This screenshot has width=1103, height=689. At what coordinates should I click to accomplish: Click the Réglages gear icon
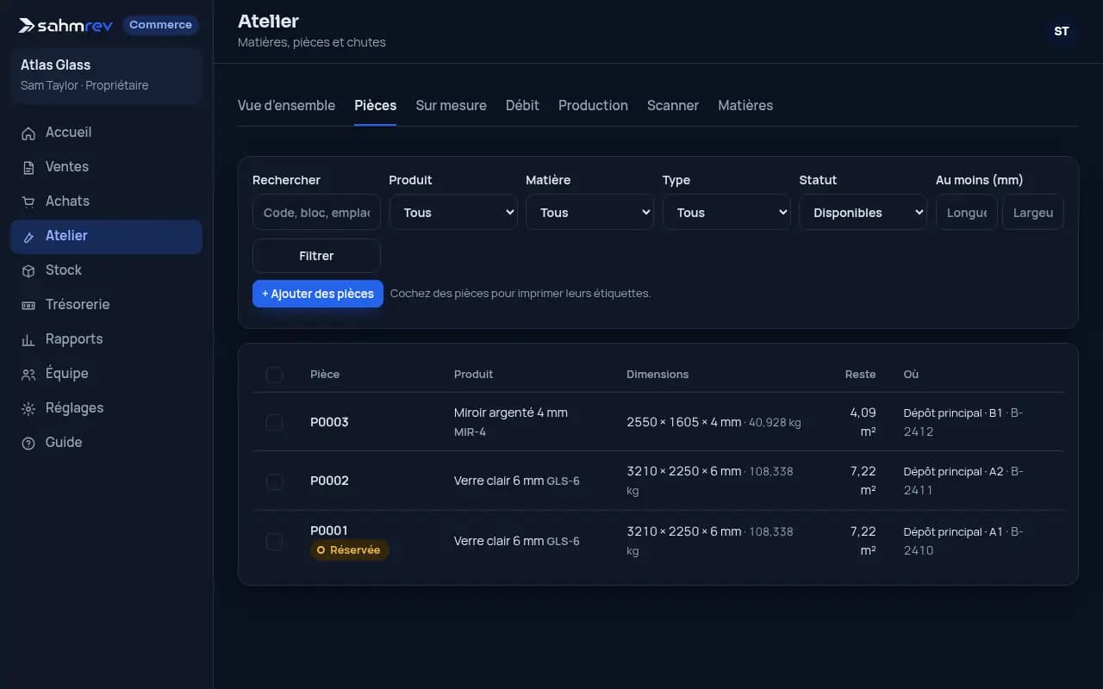[28, 408]
